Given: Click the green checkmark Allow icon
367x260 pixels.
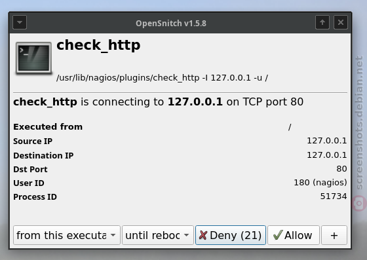Looking at the screenshot, I should click(278, 235).
